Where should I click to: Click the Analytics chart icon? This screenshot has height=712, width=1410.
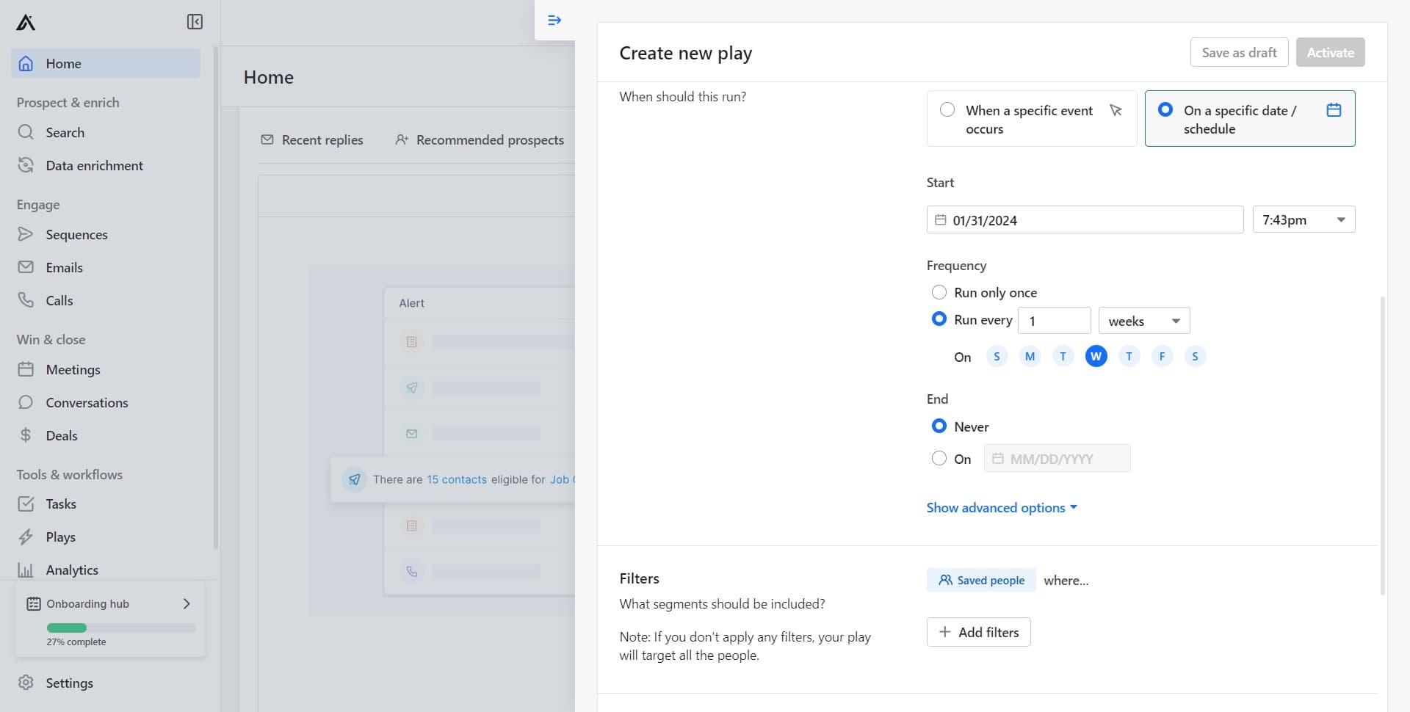pos(26,570)
